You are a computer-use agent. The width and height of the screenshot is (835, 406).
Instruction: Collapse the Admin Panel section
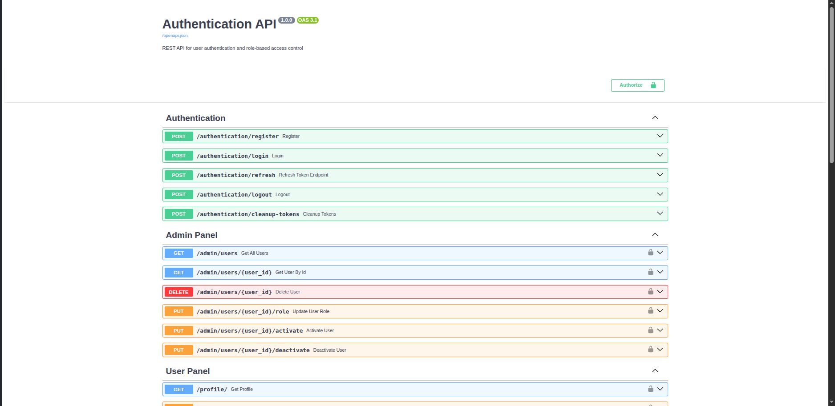point(655,235)
